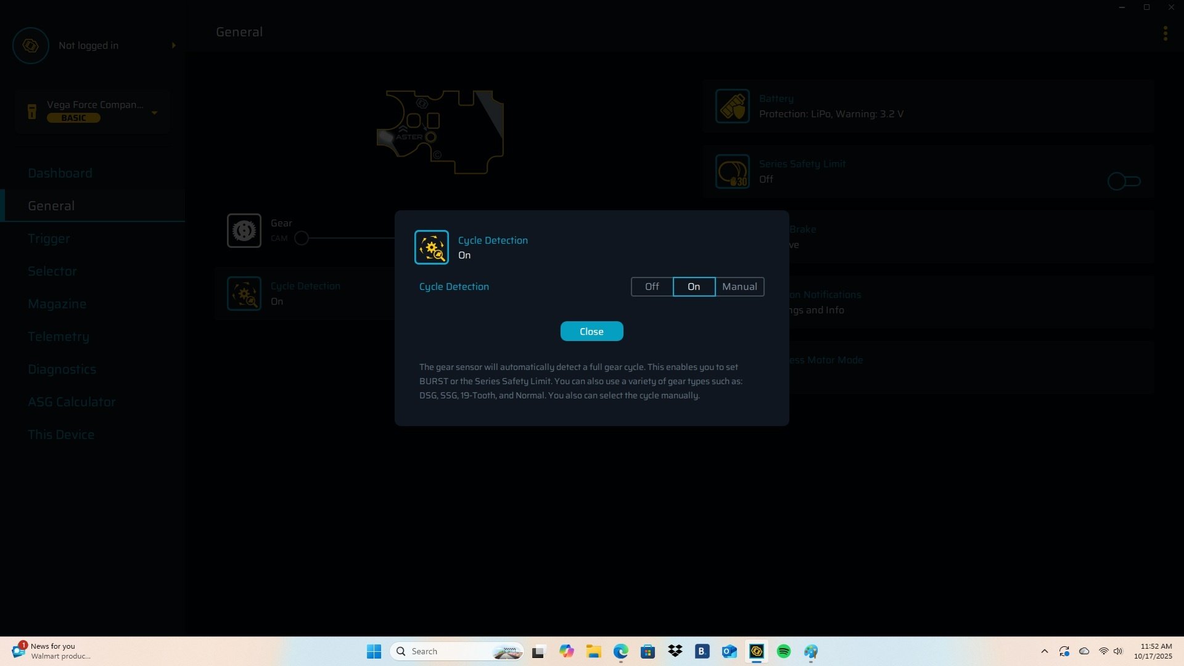The width and height of the screenshot is (1184, 666).
Task: Set Cycle Detection to Off
Action: tap(651, 287)
